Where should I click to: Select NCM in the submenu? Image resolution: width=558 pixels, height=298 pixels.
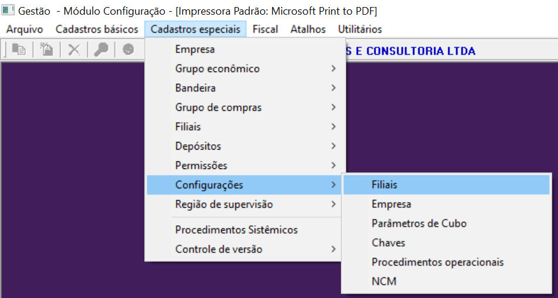(x=384, y=282)
